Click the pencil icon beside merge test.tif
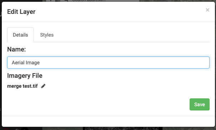 tap(43, 86)
